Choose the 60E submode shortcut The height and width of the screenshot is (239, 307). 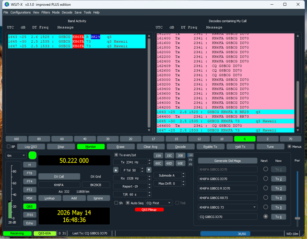click(180, 163)
